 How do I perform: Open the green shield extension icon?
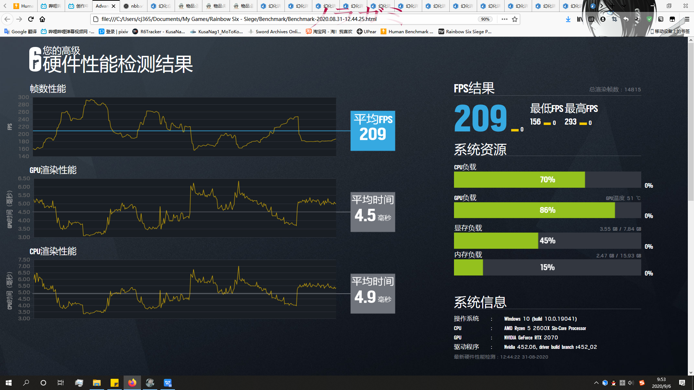tap(649, 19)
